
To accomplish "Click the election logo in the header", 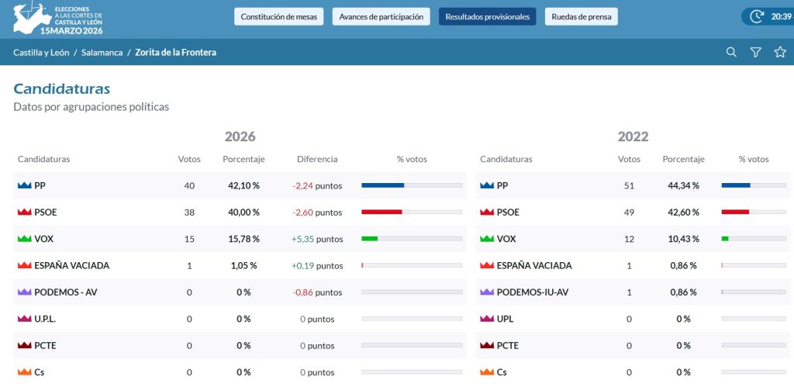I will tap(57, 19).
